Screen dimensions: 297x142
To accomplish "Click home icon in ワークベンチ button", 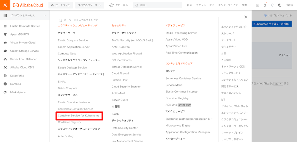I will point(53,5).
